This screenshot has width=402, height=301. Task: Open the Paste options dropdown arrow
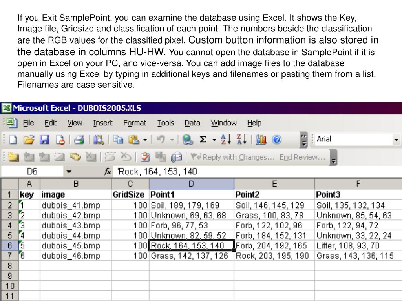click(x=145, y=140)
